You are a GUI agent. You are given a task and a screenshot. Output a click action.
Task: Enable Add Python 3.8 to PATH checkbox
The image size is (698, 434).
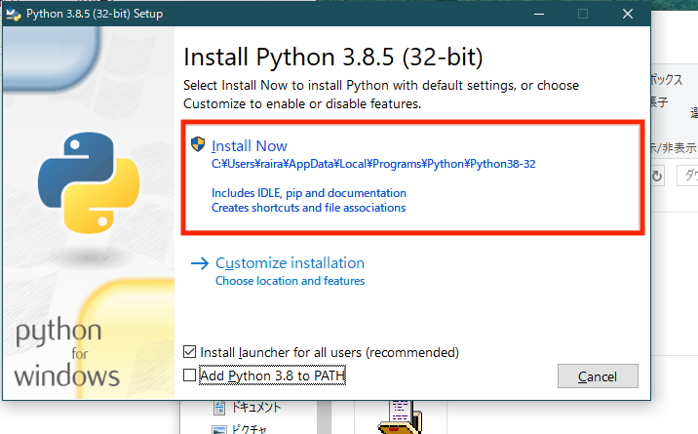(190, 375)
